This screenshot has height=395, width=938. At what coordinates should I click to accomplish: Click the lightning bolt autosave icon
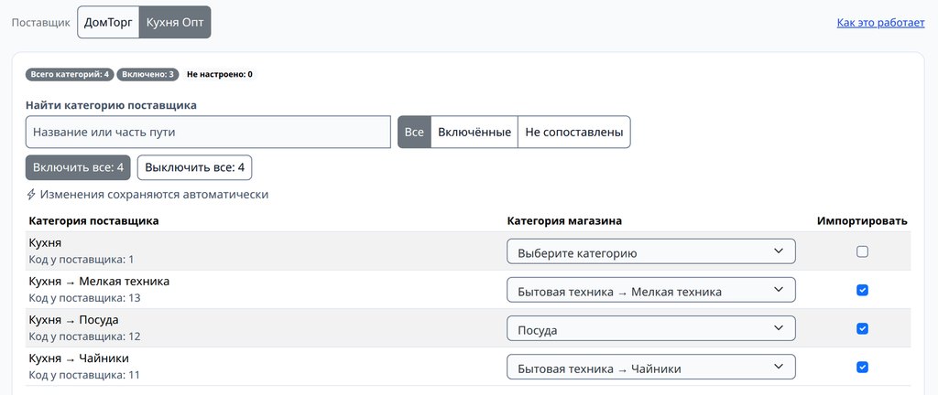coord(32,195)
